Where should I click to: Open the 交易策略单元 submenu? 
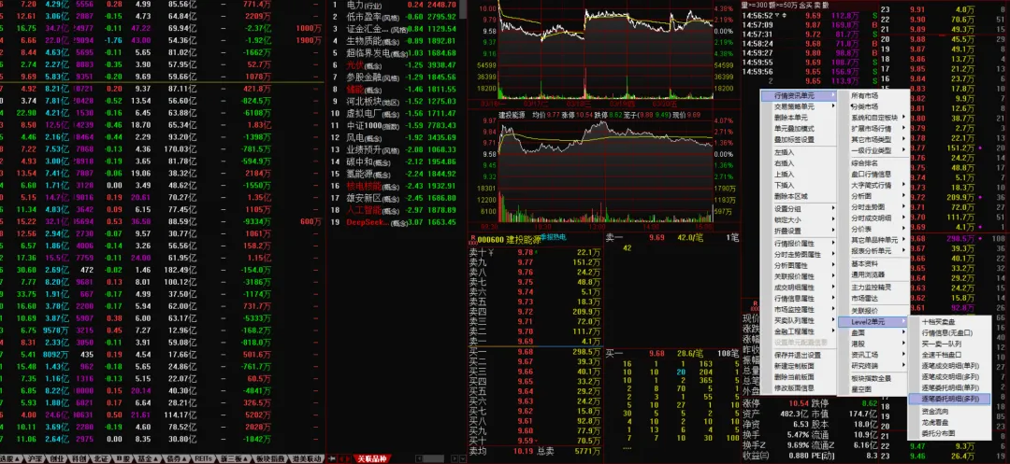coord(799,106)
